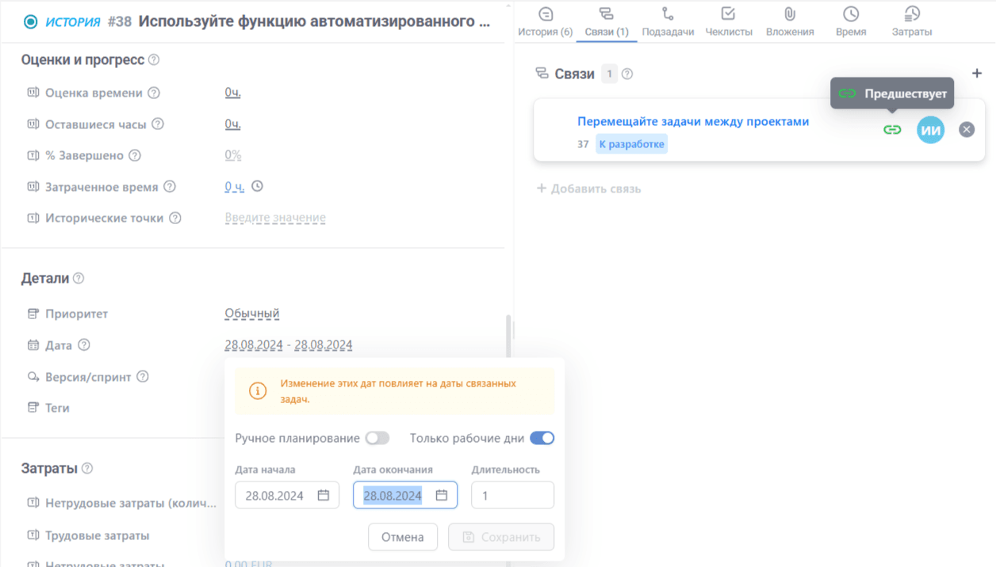The image size is (996, 567).
Task: Click help icon next to Связи heading
Action: [627, 74]
